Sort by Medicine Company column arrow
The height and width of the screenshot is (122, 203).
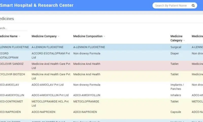point(59,36)
